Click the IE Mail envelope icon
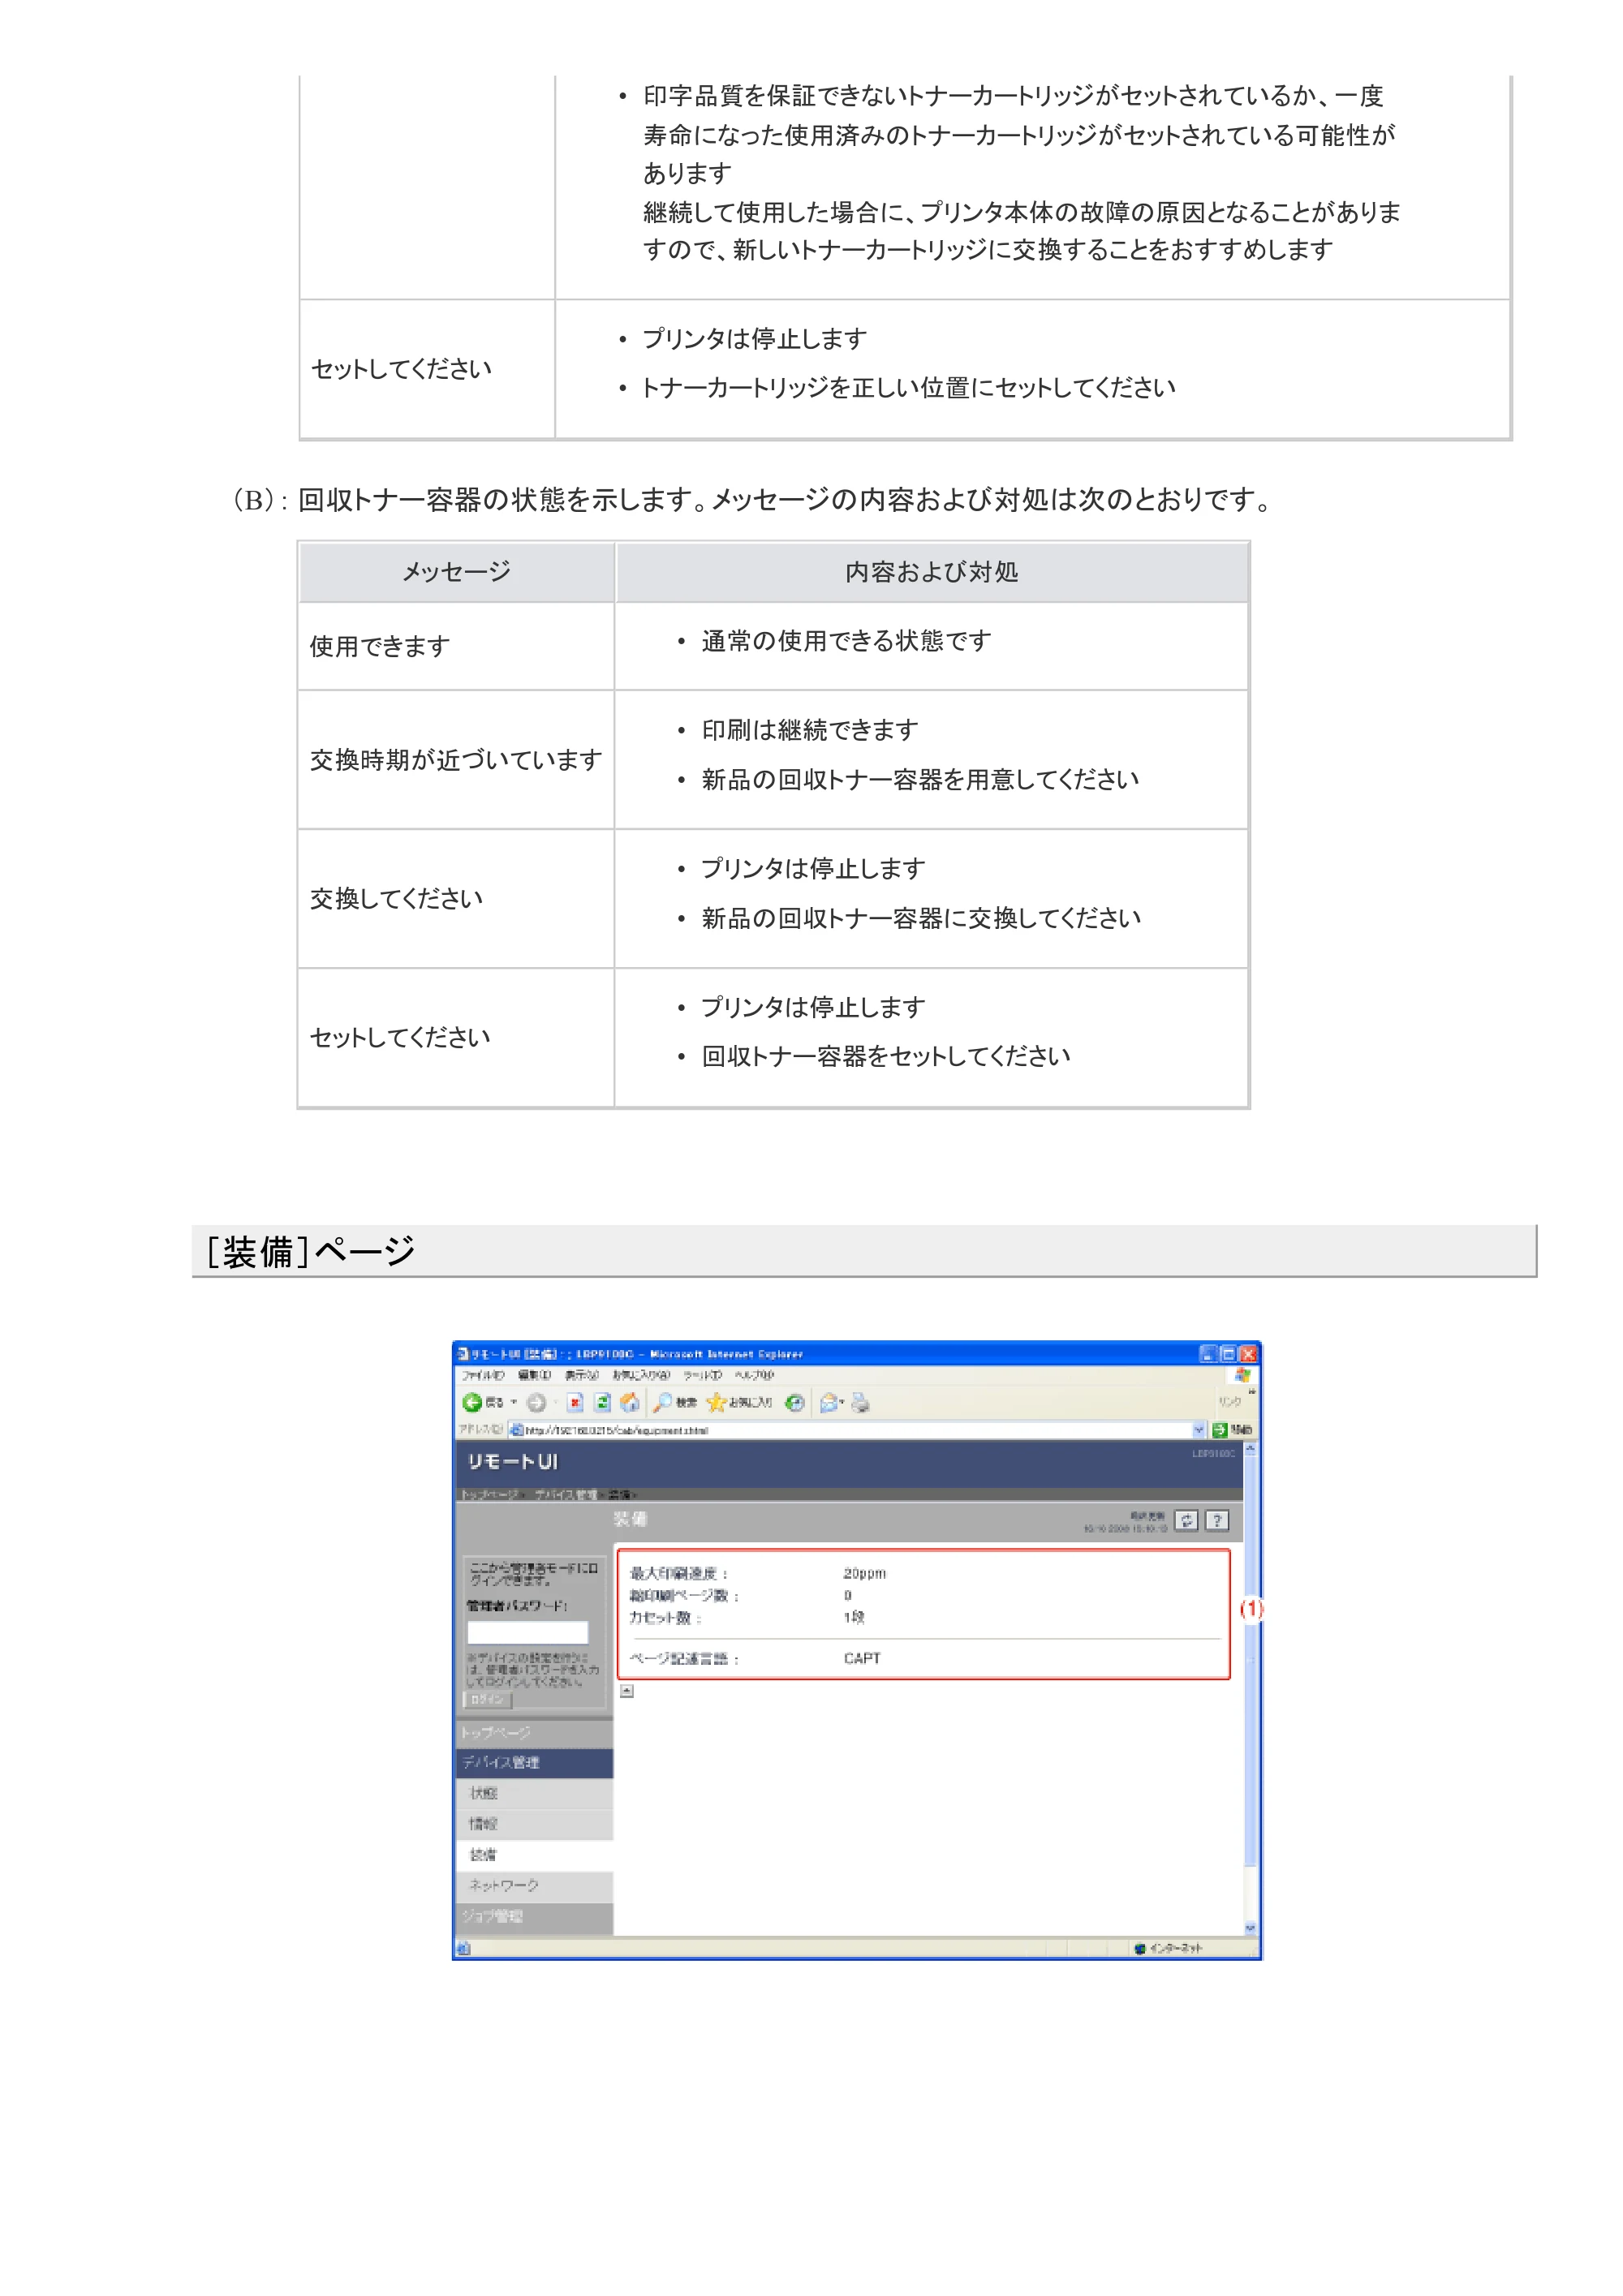Image resolution: width=1623 pixels, height=2296 pixels. pos(828,1403)
